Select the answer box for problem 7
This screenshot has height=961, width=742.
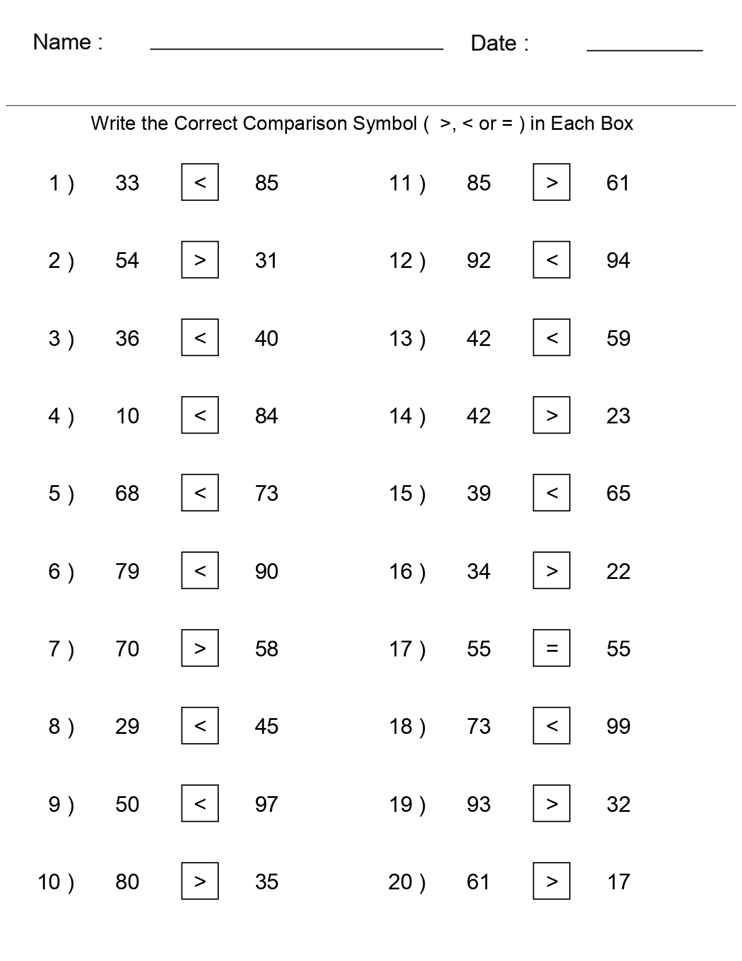(200, 648)
